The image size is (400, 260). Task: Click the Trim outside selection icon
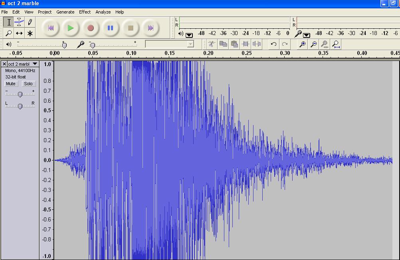coord(246,44)
